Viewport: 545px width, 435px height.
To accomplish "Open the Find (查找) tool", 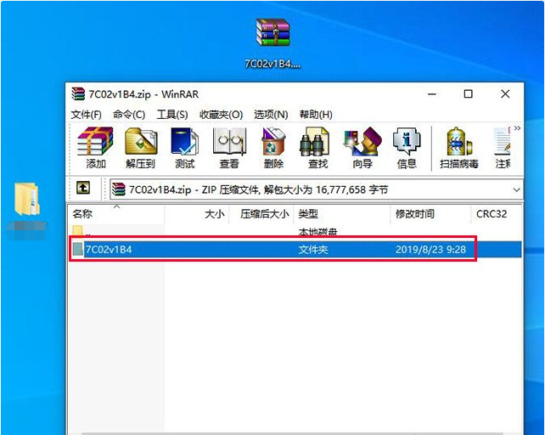I will tap(317, 148).
